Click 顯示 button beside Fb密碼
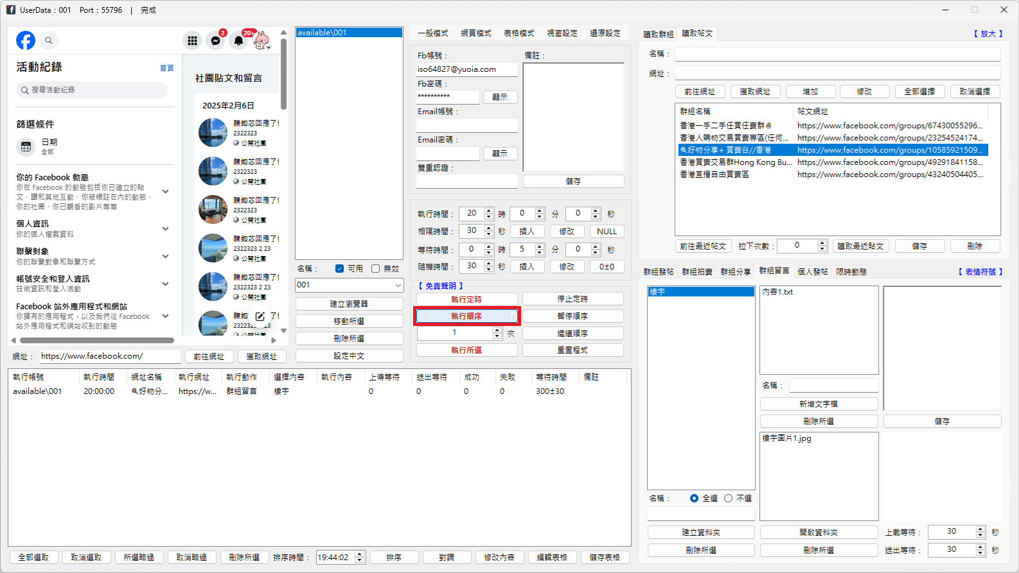This screenshot has width=1019, height=573. [500, 98]
